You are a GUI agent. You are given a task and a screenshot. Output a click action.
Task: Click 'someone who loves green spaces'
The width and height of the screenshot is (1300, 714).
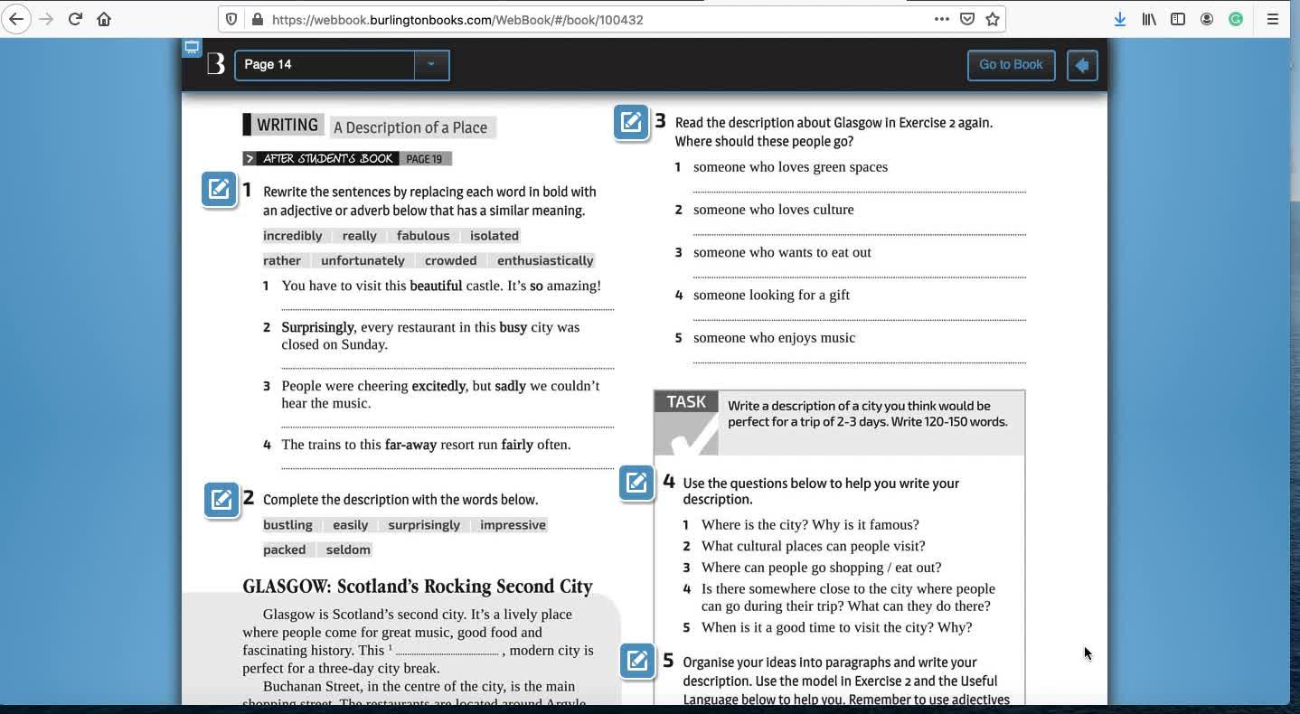click(790, 167)
